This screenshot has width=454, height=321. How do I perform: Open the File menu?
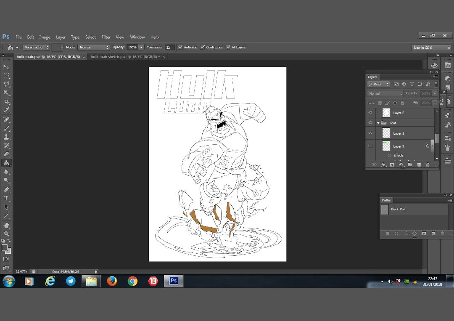click(18, 37)
